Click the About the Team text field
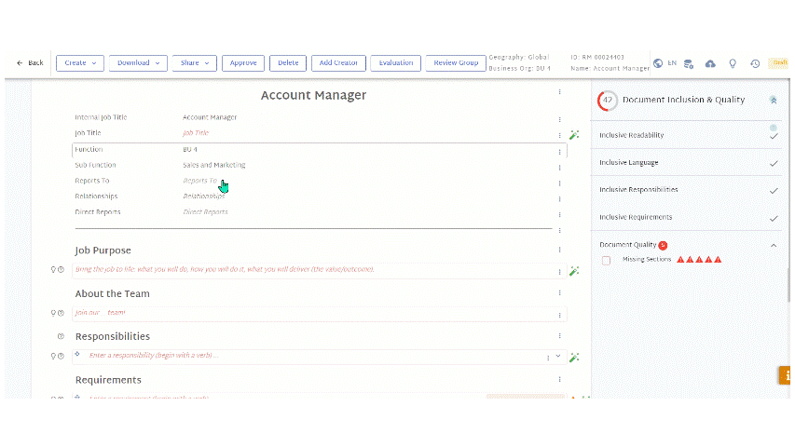 click(320, 314)
